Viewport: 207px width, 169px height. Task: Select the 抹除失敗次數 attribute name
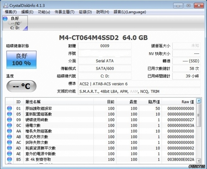click(x=37, y=143)
